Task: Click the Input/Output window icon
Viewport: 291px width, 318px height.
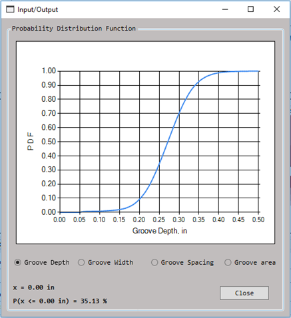Action: (x=10, y=9)
